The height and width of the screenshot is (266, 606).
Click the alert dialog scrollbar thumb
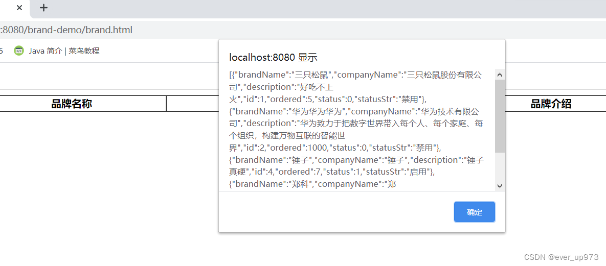tap(500, 116)
